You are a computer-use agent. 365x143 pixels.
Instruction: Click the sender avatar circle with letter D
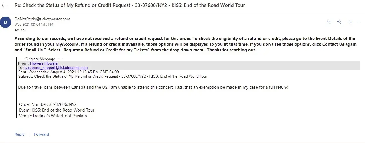tap(6, 22)
